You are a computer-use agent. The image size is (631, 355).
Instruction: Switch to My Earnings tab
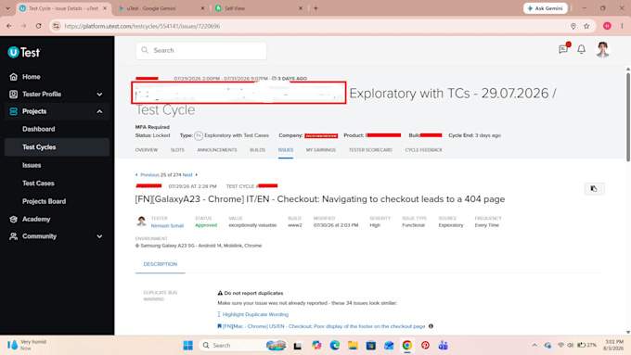click(x=321, y=150)
